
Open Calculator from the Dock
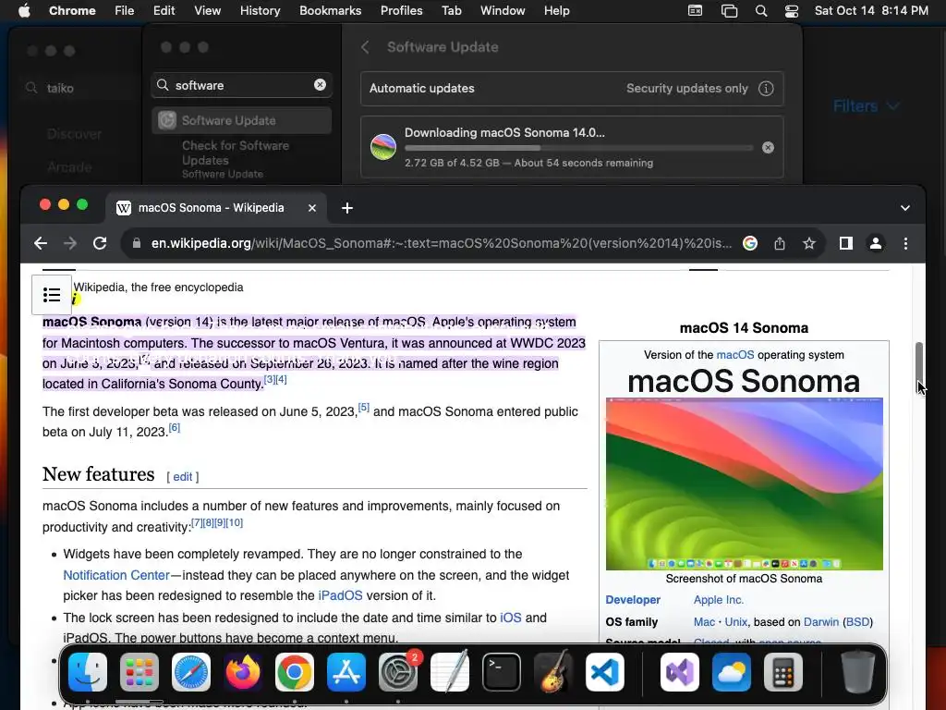[783, 672]
